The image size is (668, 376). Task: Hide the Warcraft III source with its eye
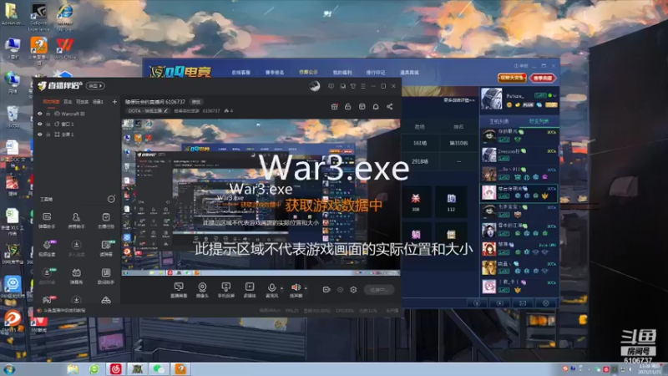tap(40, 114)
